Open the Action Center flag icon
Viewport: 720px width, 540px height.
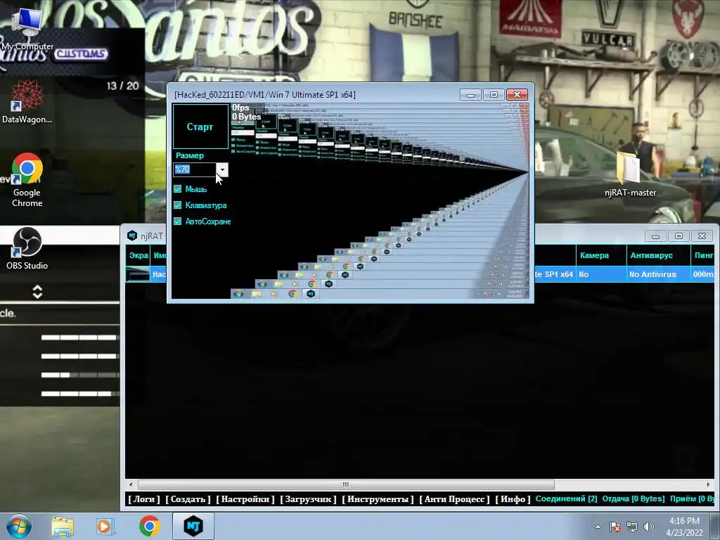[615, 527]
